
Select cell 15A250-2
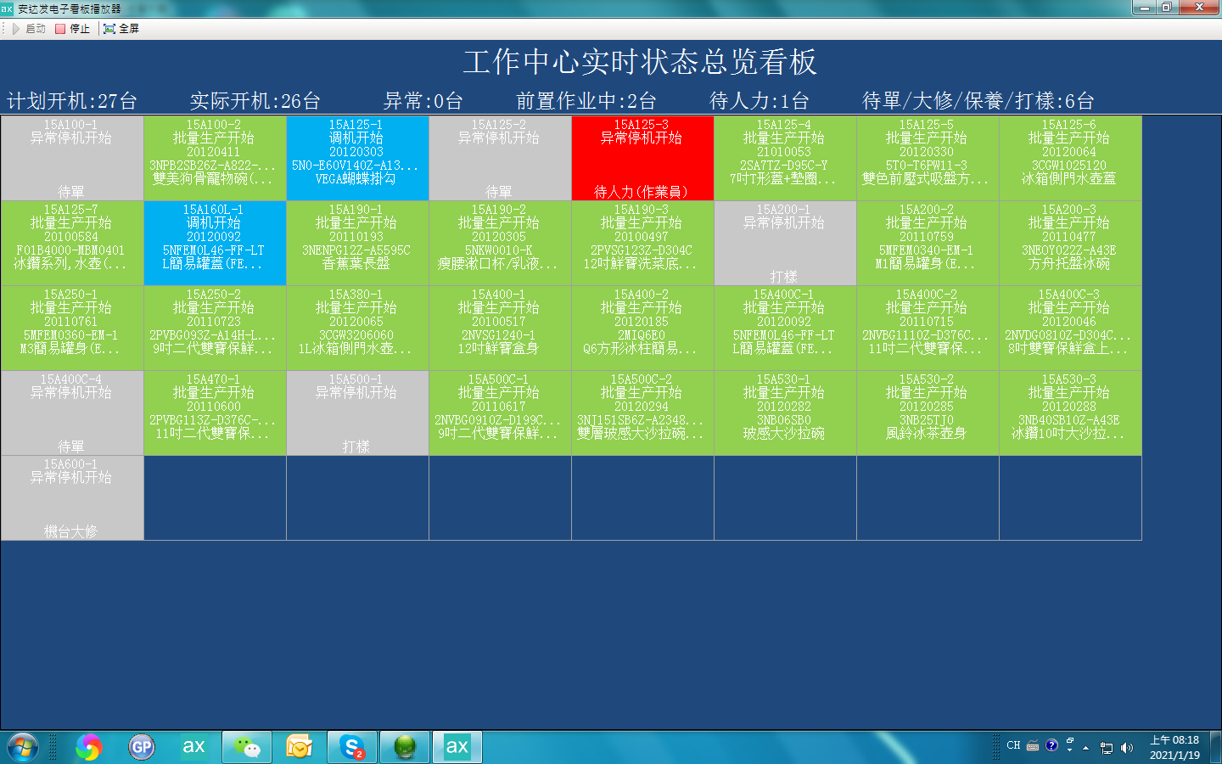[x=215, y=328]
